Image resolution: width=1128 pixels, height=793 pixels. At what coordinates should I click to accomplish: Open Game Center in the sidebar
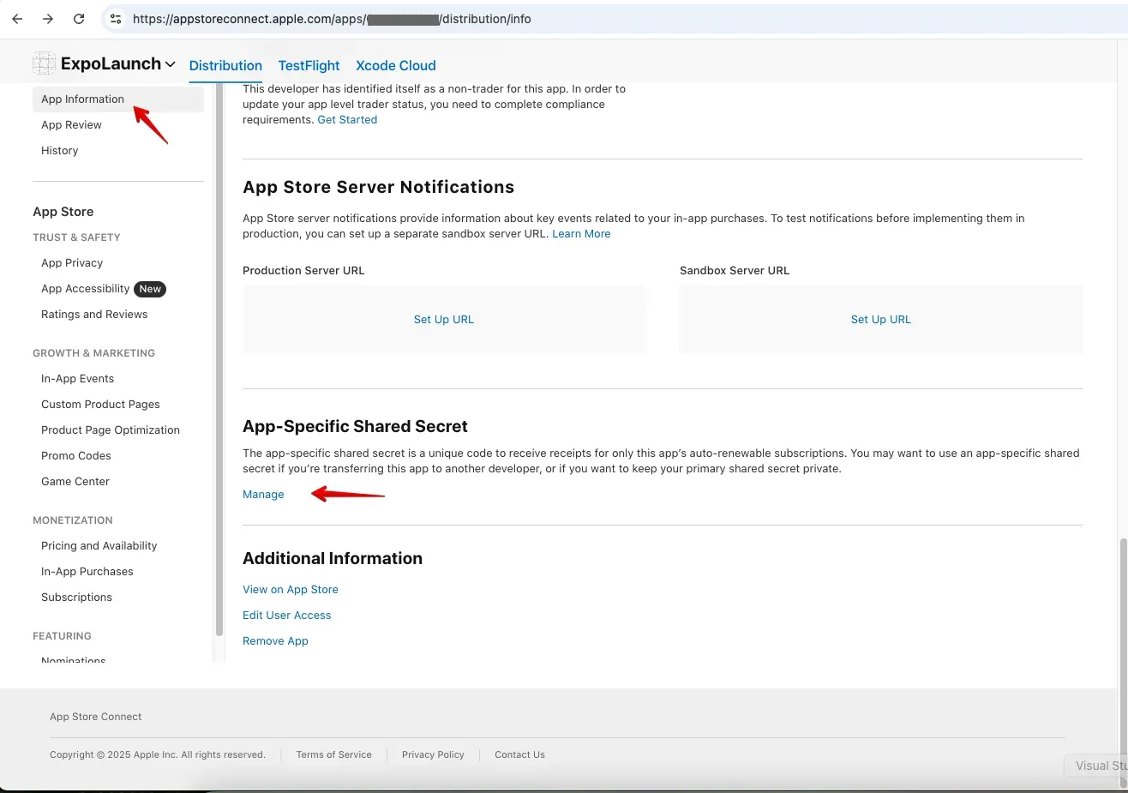pos(75,482)
